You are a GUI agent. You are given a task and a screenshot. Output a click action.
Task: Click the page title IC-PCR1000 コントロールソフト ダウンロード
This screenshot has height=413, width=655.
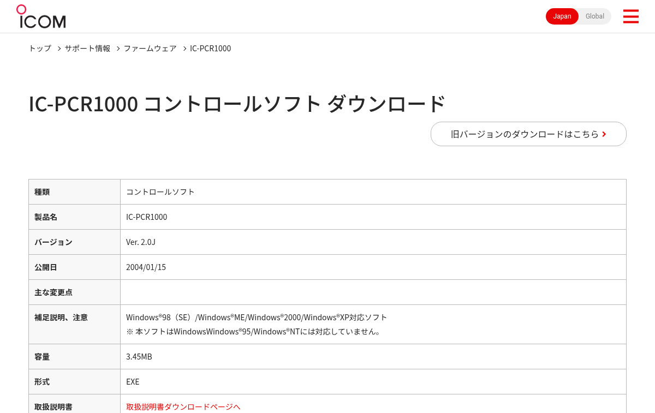(x=237, y=104)
